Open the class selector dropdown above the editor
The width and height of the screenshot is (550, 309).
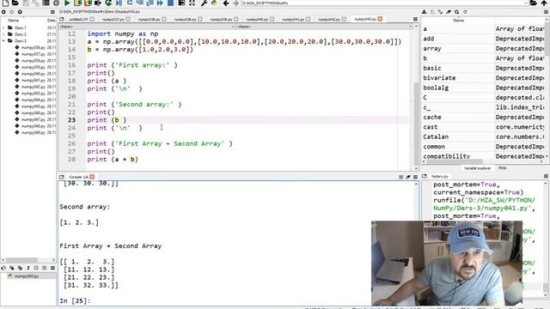pyautogui.click(x=146, y=27)
